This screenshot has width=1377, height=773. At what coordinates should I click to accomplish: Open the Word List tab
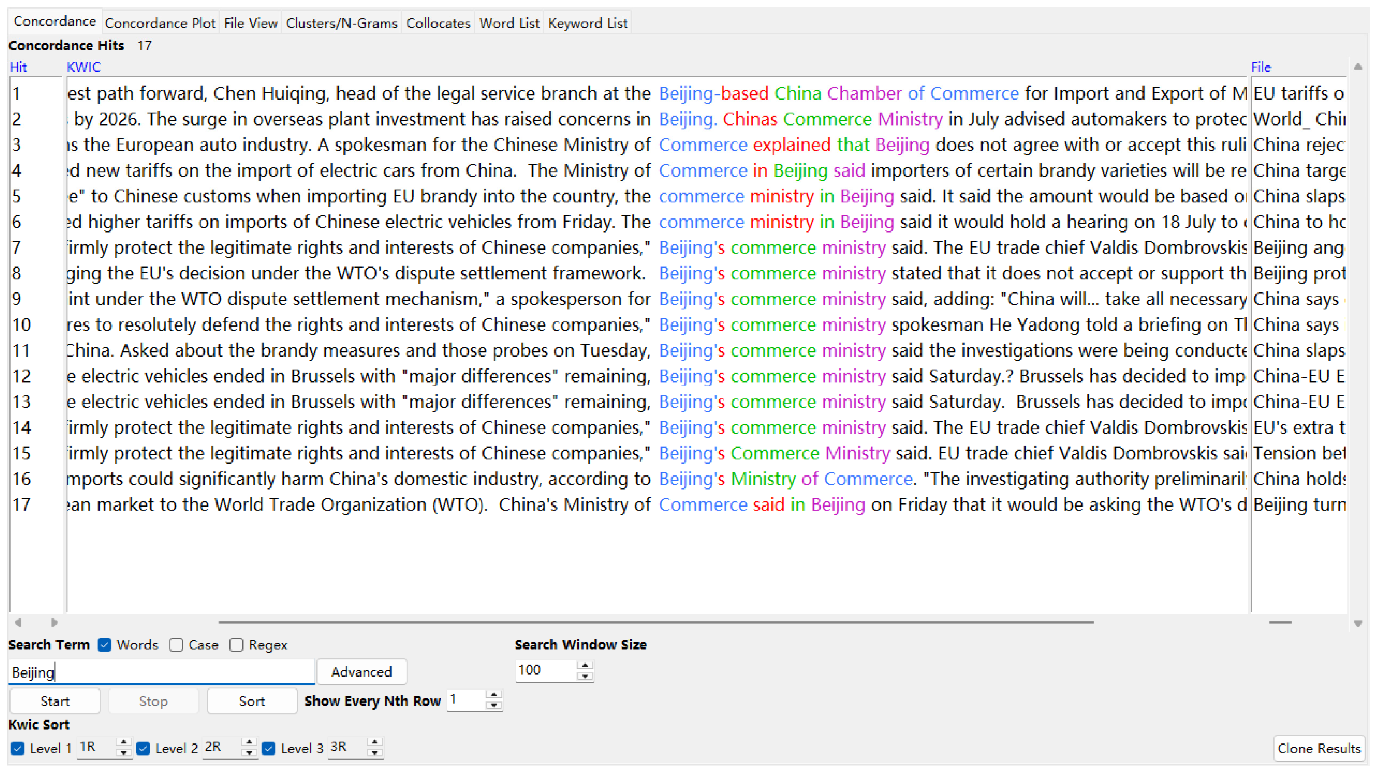point(509,23)
